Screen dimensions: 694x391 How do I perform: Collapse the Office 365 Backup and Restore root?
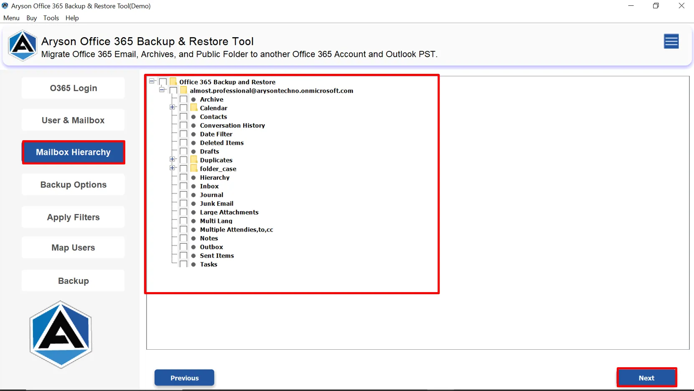click(152, 81)
